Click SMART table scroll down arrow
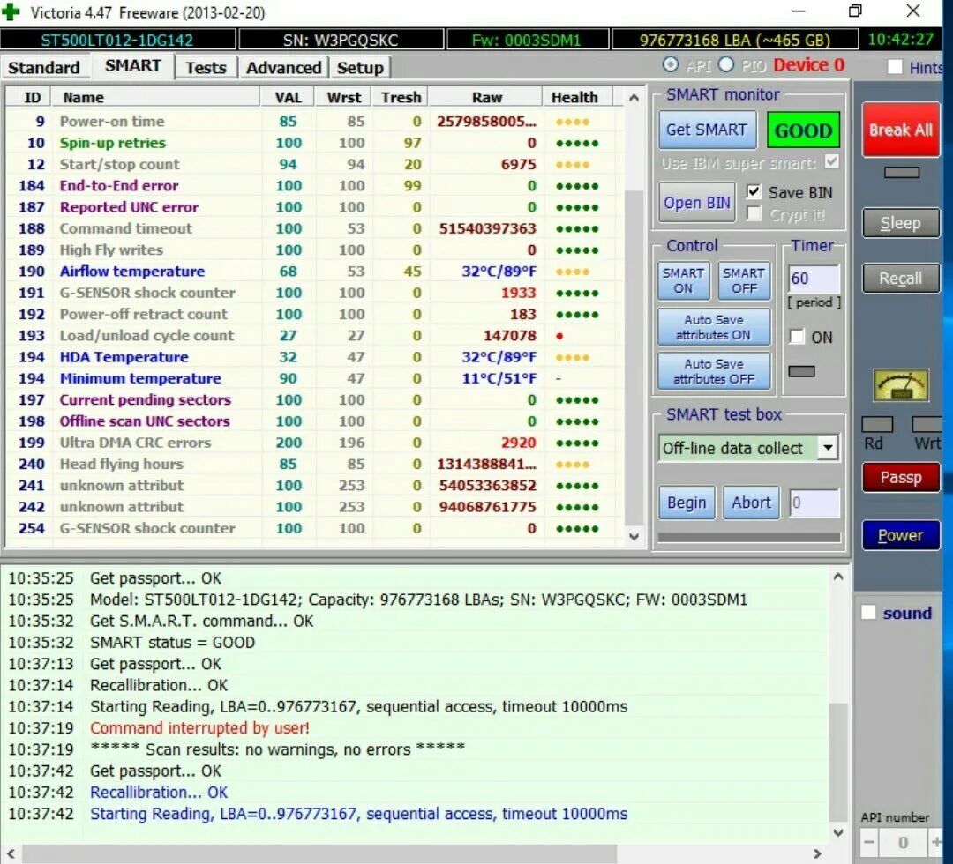953x864 pixels. click(634, 537)
